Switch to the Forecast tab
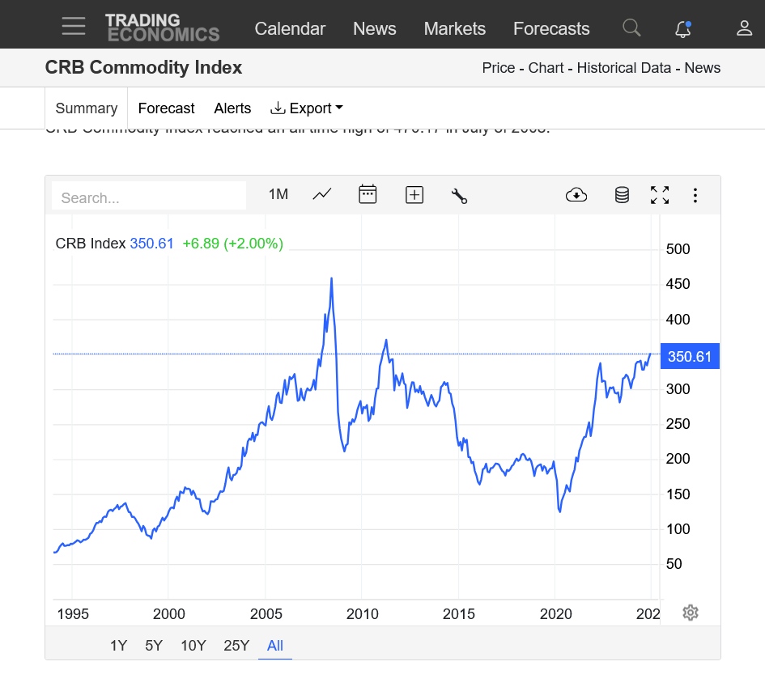Screen dimensions: 765x687 point(166,108)
